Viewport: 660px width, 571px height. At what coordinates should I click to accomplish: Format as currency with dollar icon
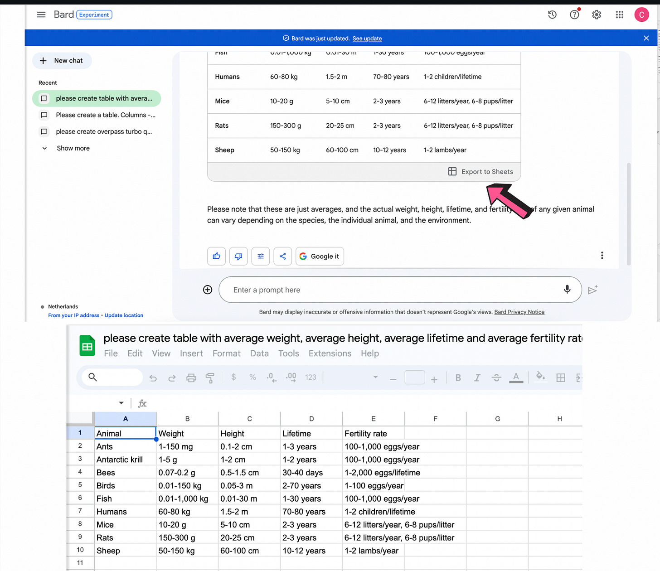coord(233,377)
